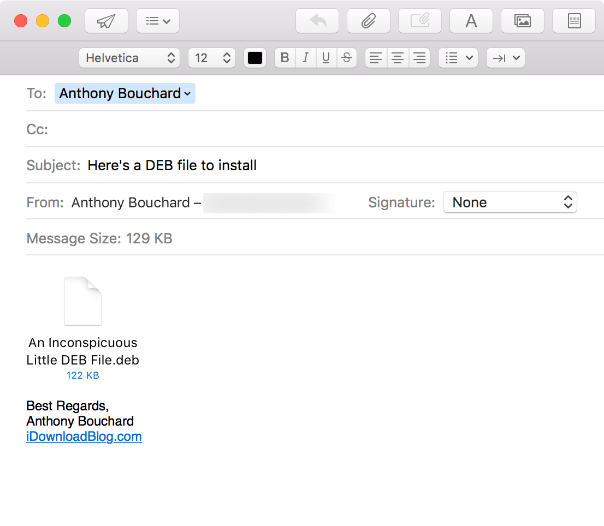Open the indentation dropdown in the format bar
The height and width of the screenshot is (526, 604).
pyautogui.click(x=505, y=58)
